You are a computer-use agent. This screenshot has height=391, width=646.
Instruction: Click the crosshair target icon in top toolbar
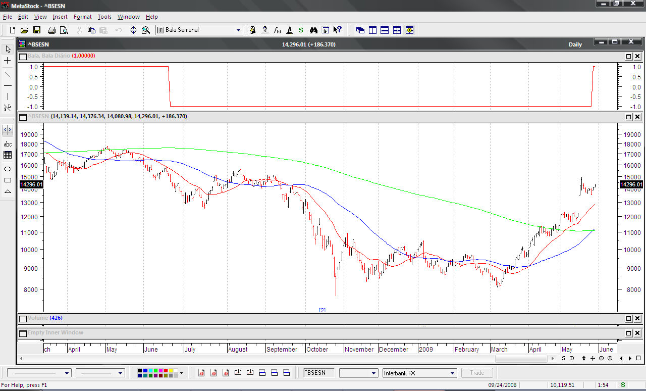pyautogui.click(x=134, y=30)
